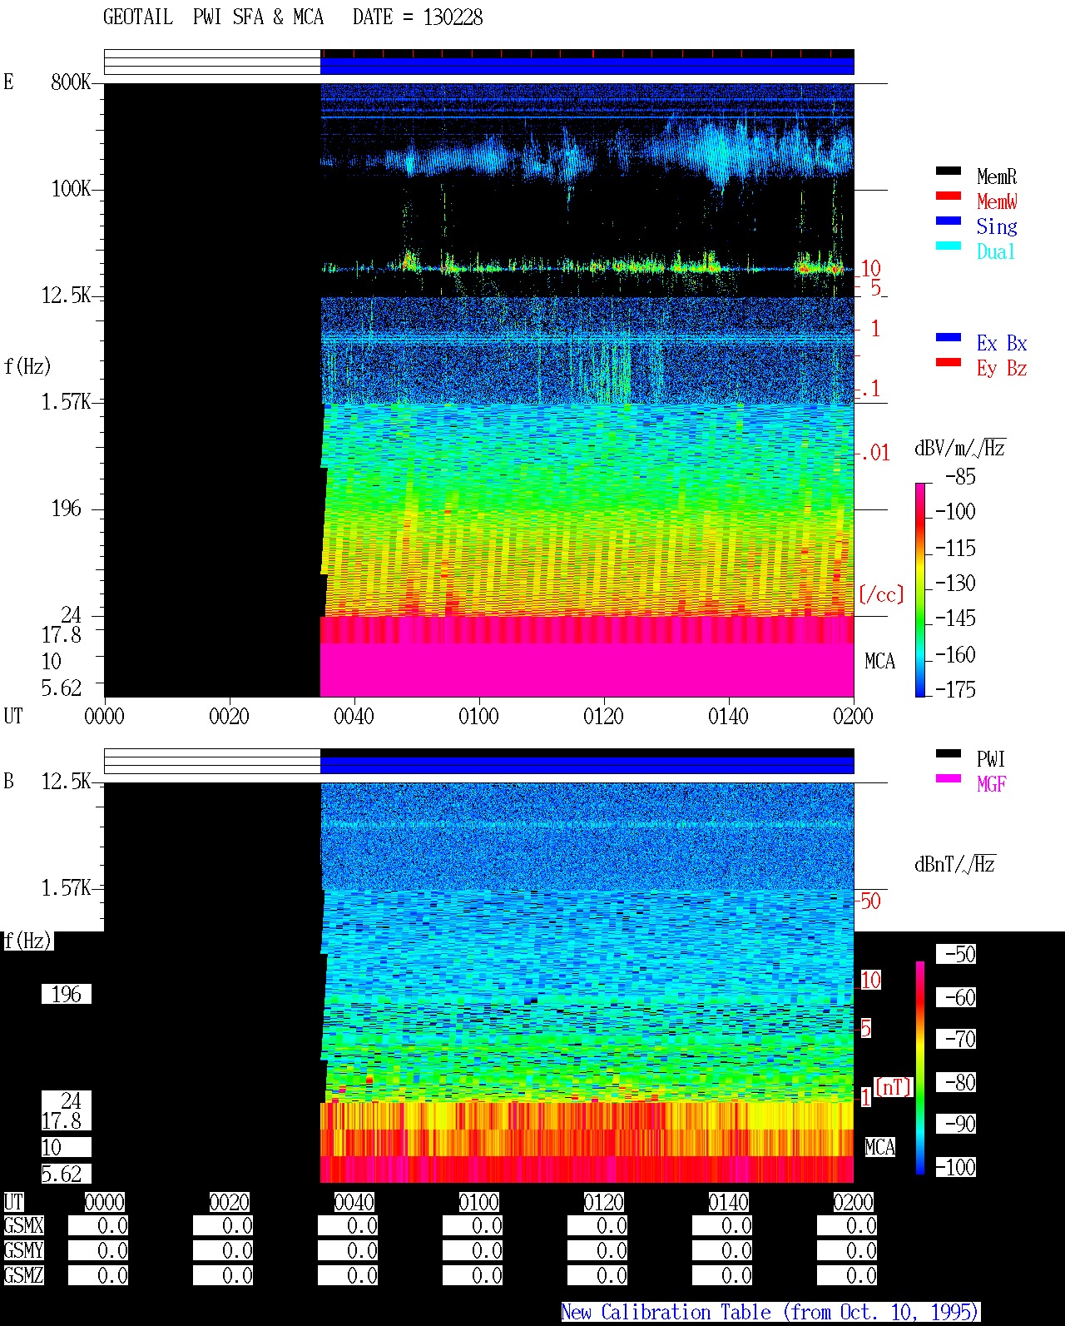This screenshot has height=1326, width=1065.
Task: Click the 0140 tick on the E spectrogram time axis
Action: pyautogui.click(x=728, y=716)
